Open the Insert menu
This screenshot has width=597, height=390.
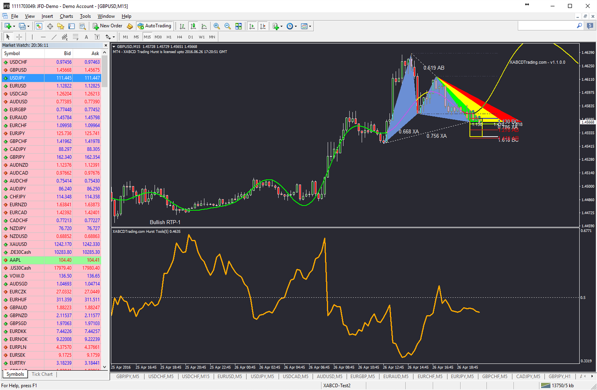pyautogui.click(x=47, y=16)
